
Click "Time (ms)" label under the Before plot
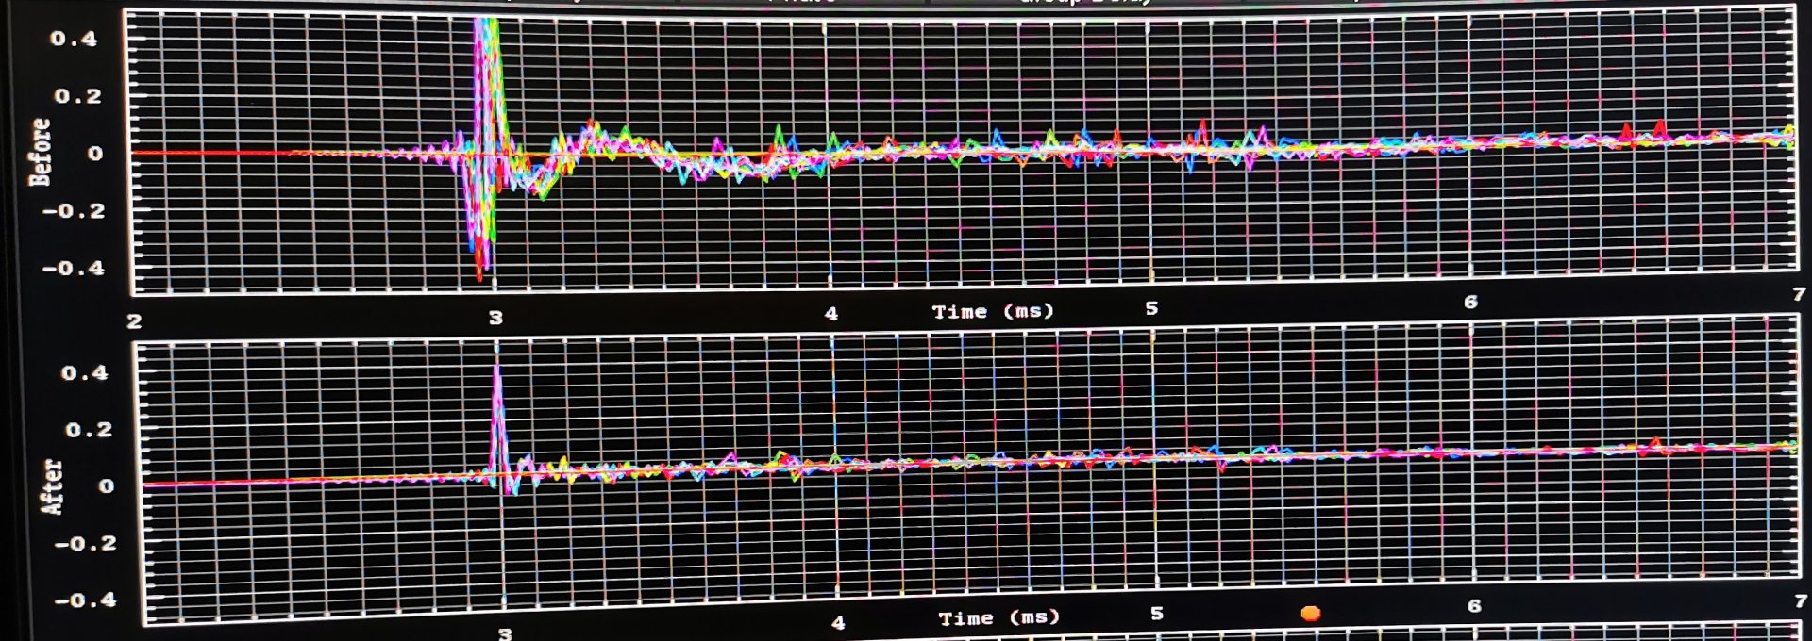(x=993, y=311)
